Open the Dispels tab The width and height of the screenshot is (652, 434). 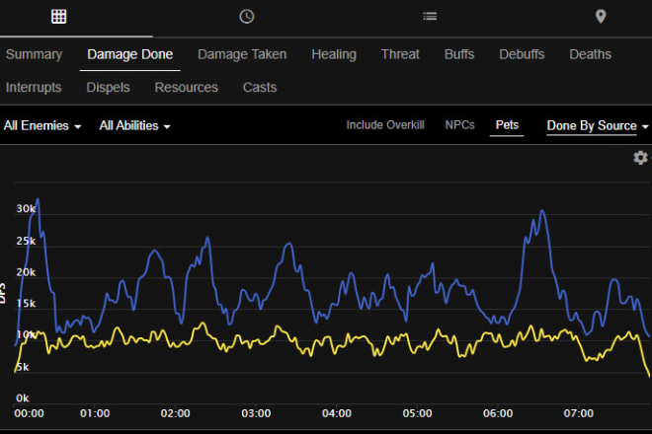click(x=108, y=88)
